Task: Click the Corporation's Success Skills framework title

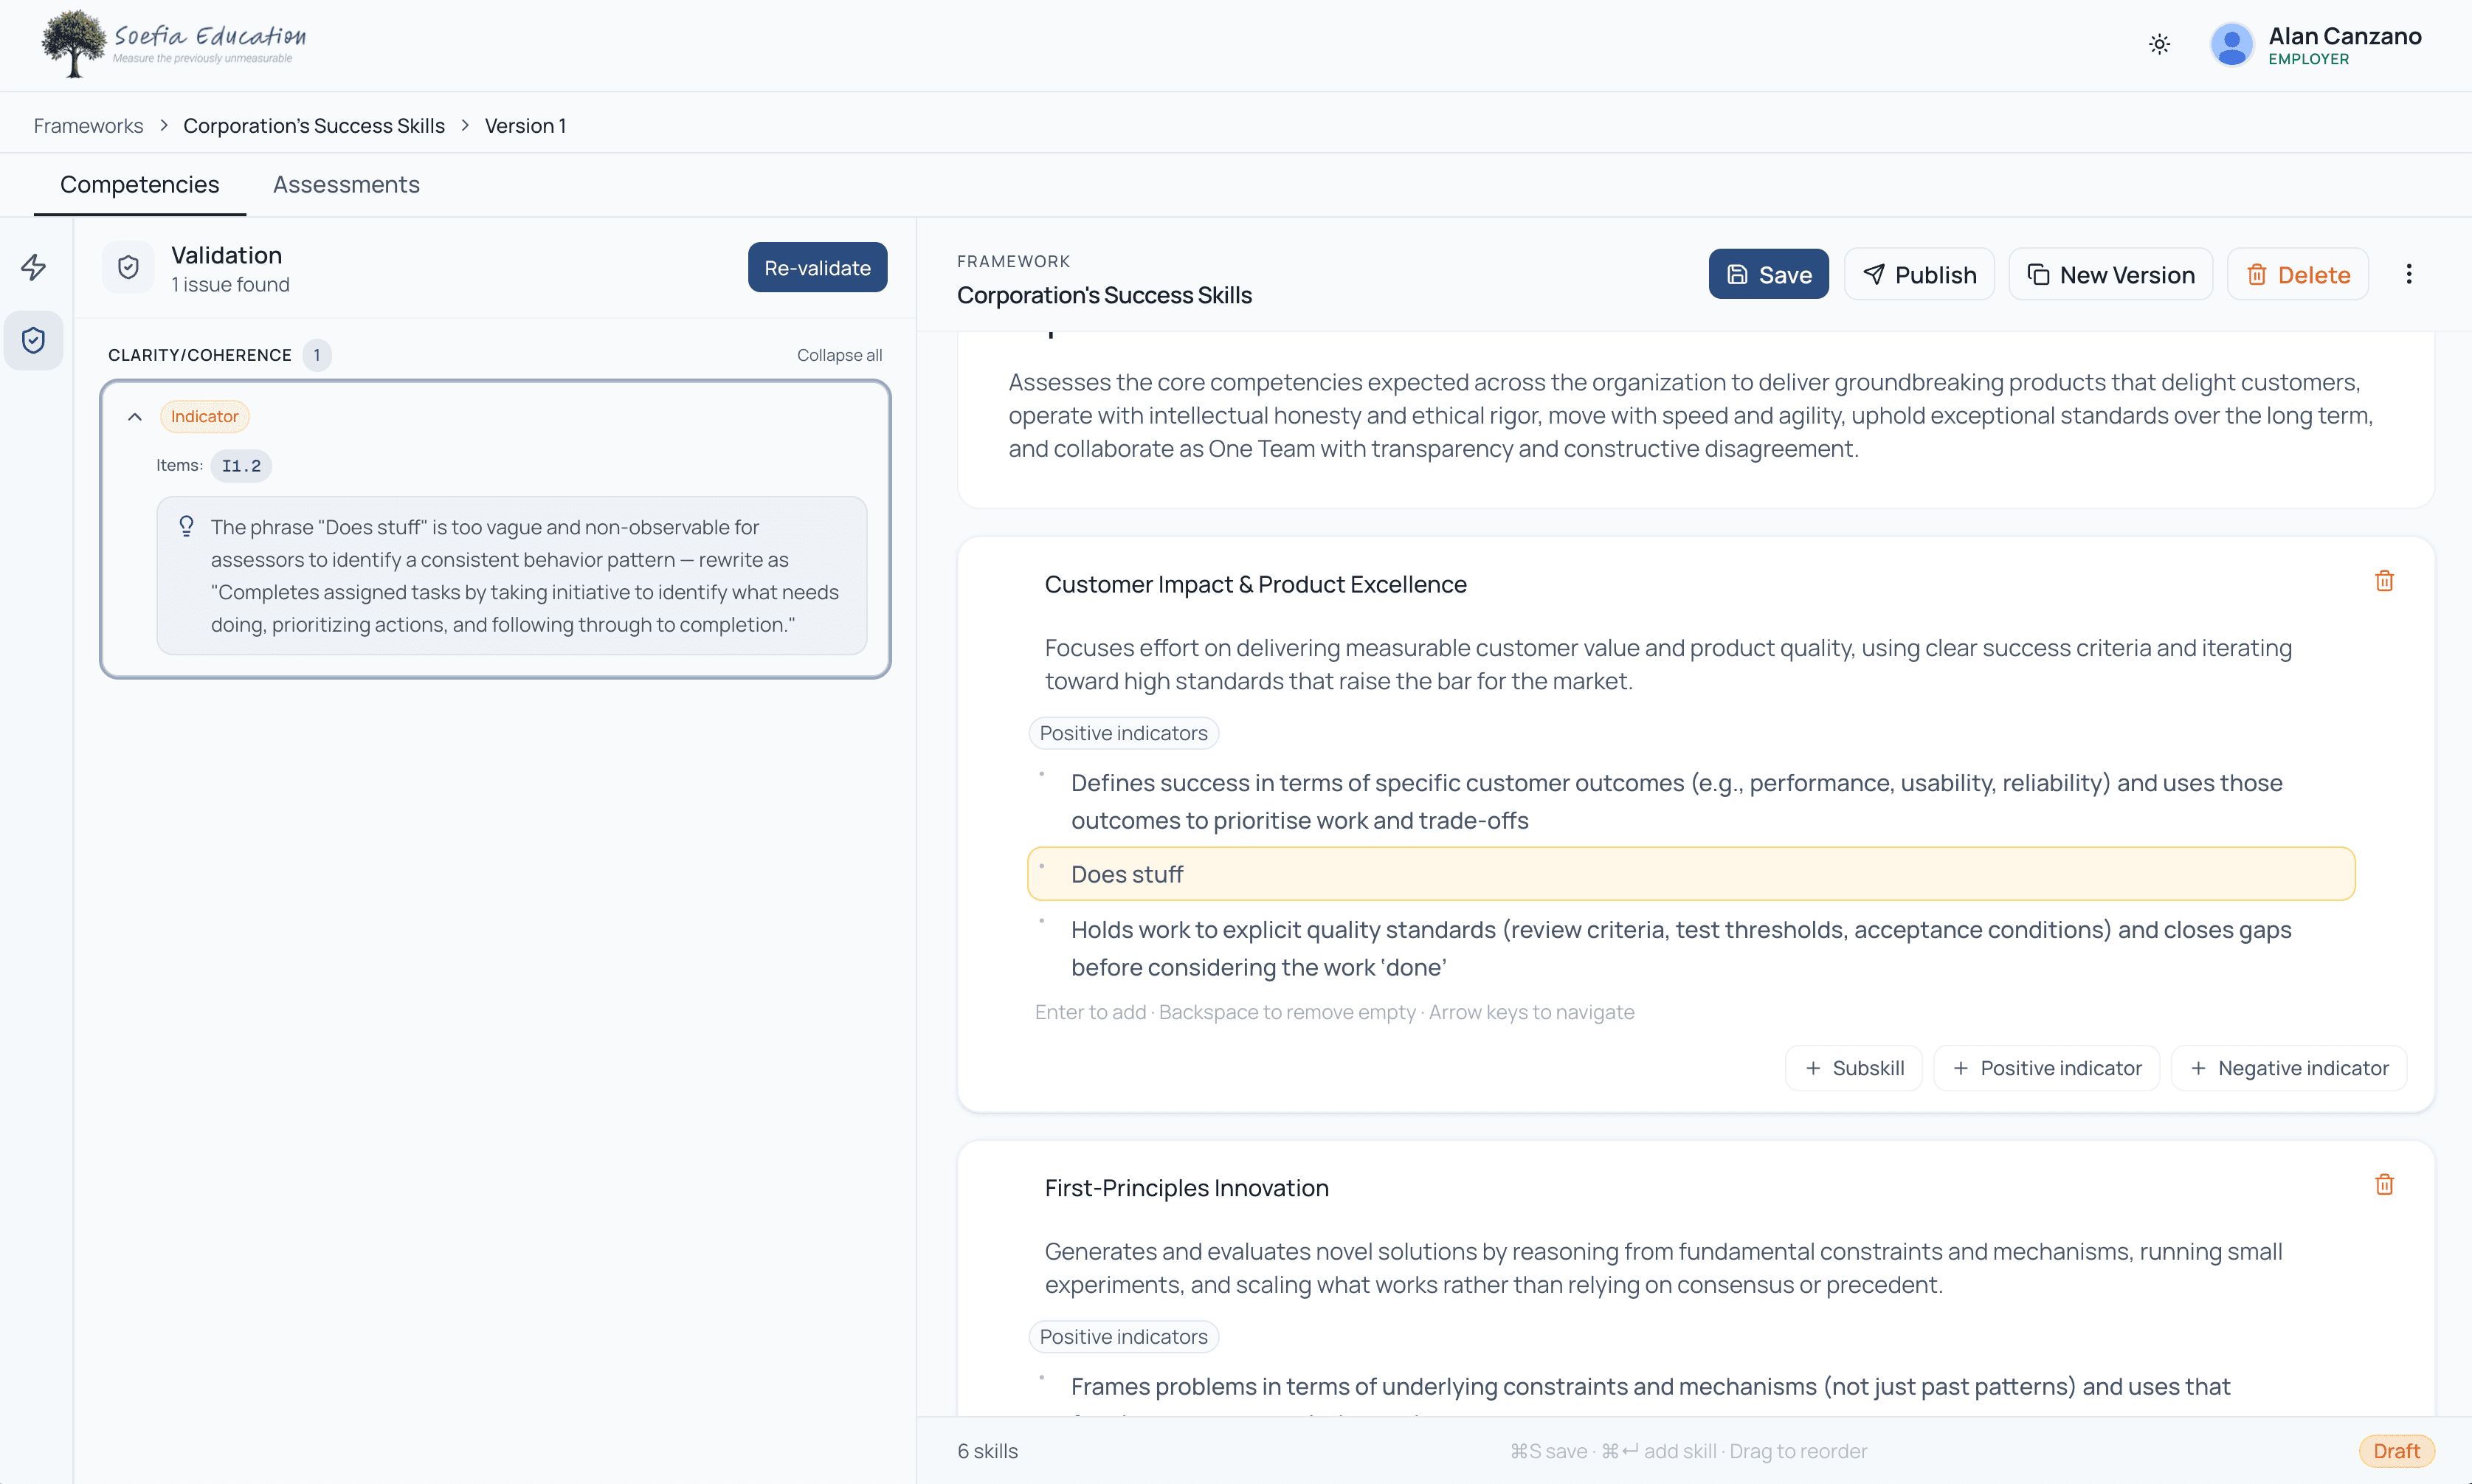Action: click(x=1104, y=296)
